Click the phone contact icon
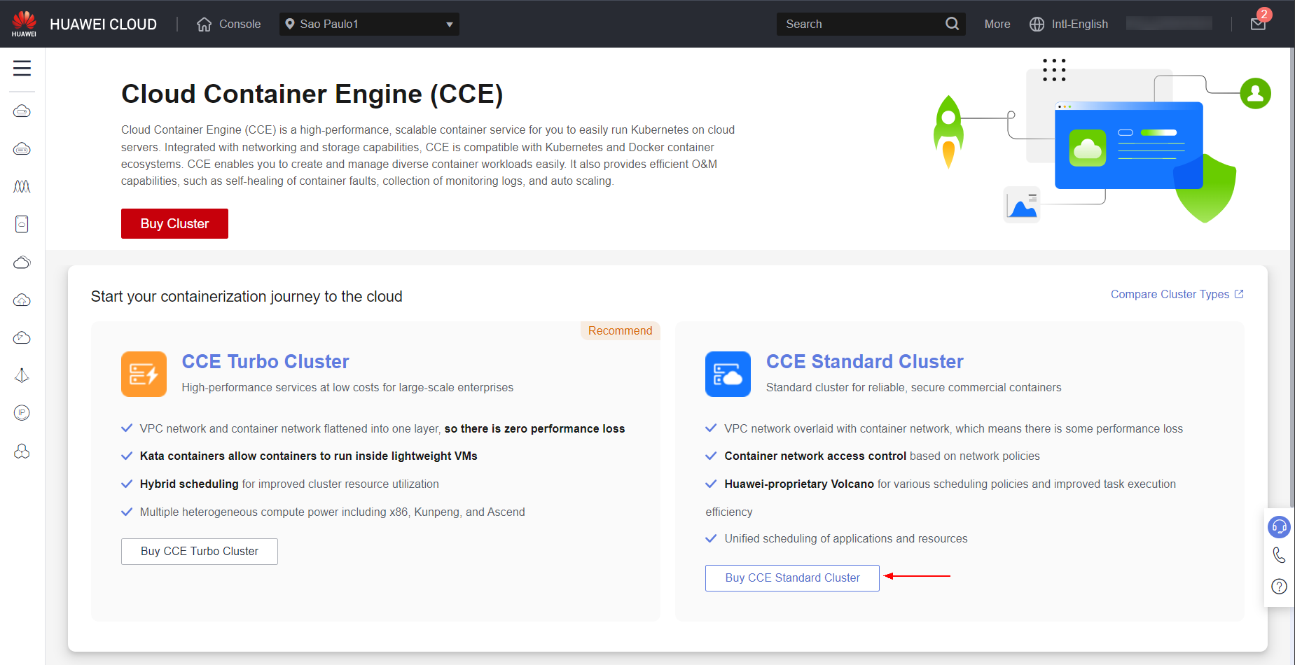Image resolution: width=1295 pixels, height=665 pixels. click(x=1279, y=555)
